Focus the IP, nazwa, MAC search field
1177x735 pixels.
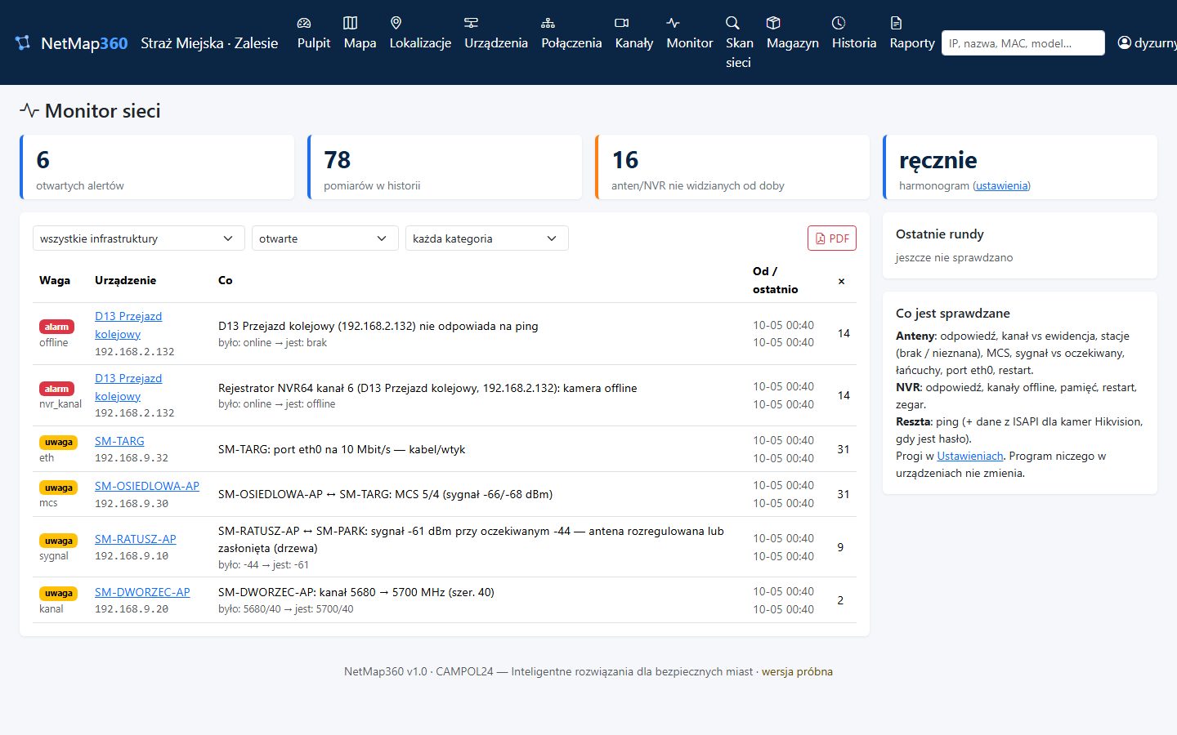pyautogui.click(x=1023, y=43)
